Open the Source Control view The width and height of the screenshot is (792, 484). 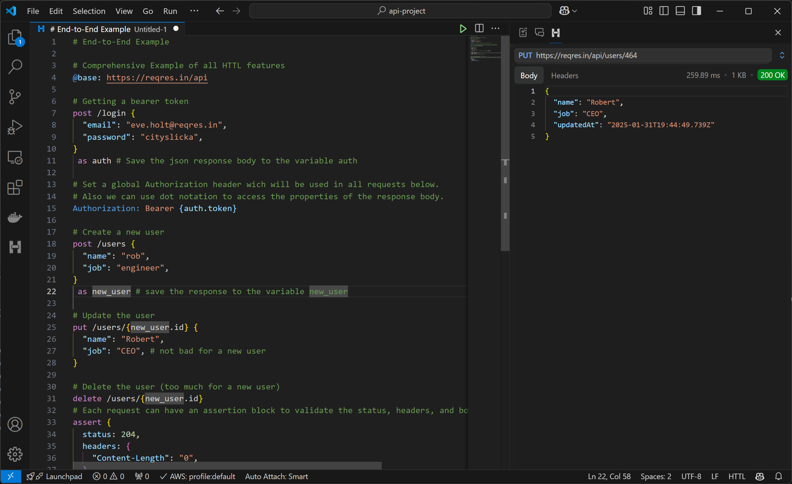[x=15, y=97]
